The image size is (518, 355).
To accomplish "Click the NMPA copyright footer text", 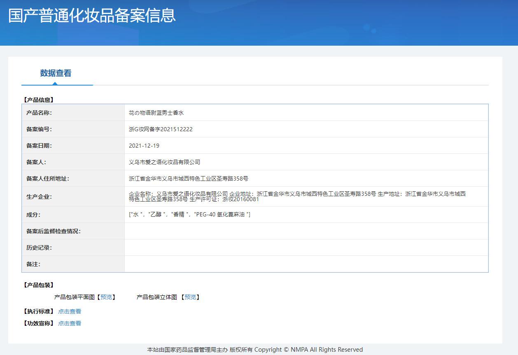I will (255, 350).
